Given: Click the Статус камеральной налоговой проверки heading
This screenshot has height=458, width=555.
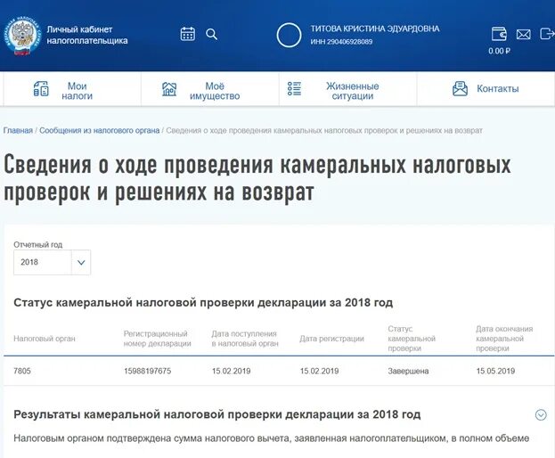Looking at the screenshot, I should 203,303.
